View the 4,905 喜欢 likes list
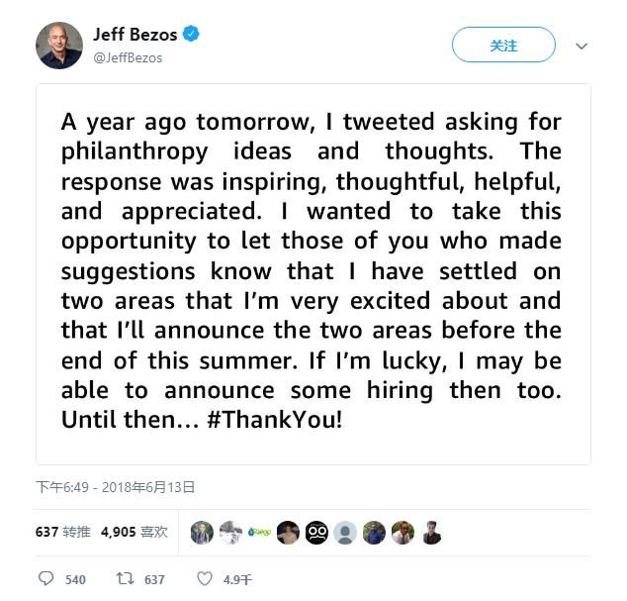The image size is (627, 601). 134,532
